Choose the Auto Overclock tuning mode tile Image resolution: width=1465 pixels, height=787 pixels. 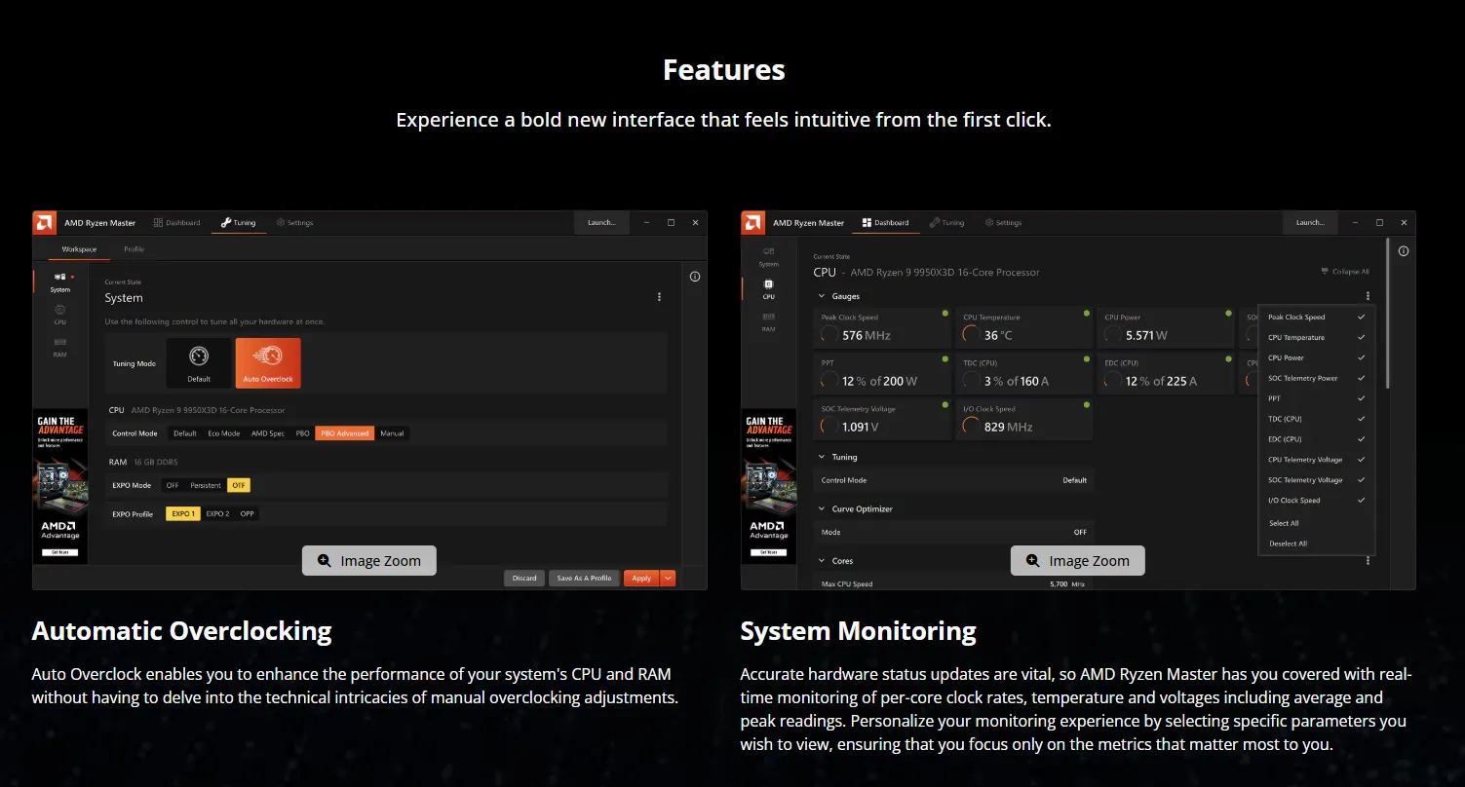pos(268,363)
